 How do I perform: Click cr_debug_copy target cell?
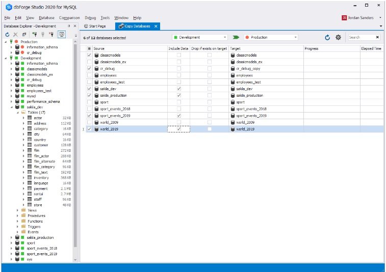pos(266,68)
